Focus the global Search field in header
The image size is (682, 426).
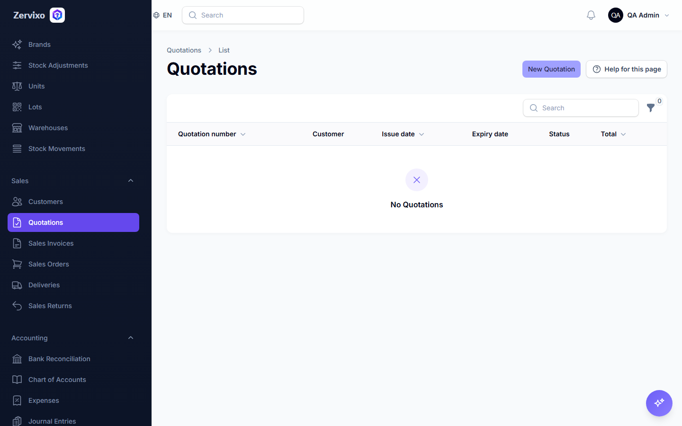pos(243,15)
